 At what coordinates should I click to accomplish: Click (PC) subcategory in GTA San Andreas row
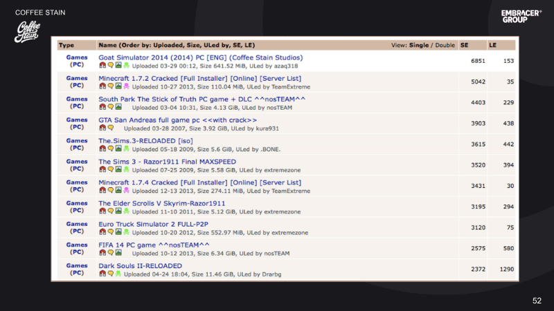pyautogui.click(x=77, y=127)
